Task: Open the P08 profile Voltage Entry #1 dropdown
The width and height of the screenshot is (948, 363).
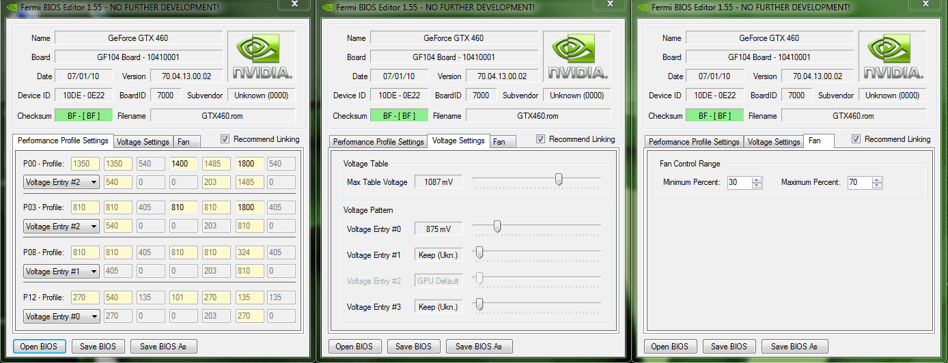Action: pyautogui.click(x=61, y=271)
